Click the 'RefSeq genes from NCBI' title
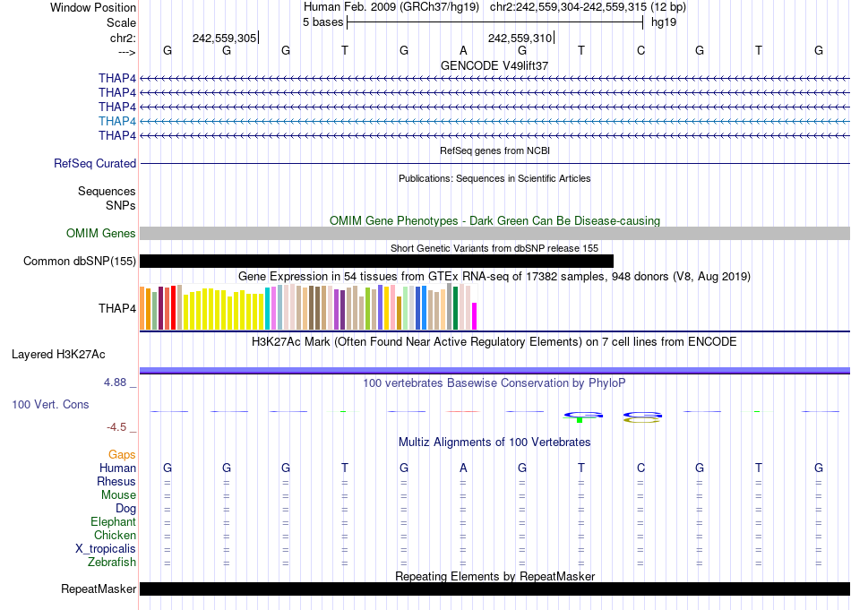This screenshot has width=851, height=610. click(494, 150)
